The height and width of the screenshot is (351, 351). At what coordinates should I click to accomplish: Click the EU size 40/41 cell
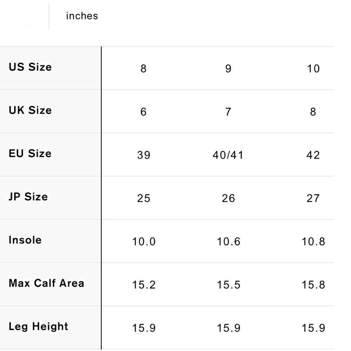pos(228,155)
